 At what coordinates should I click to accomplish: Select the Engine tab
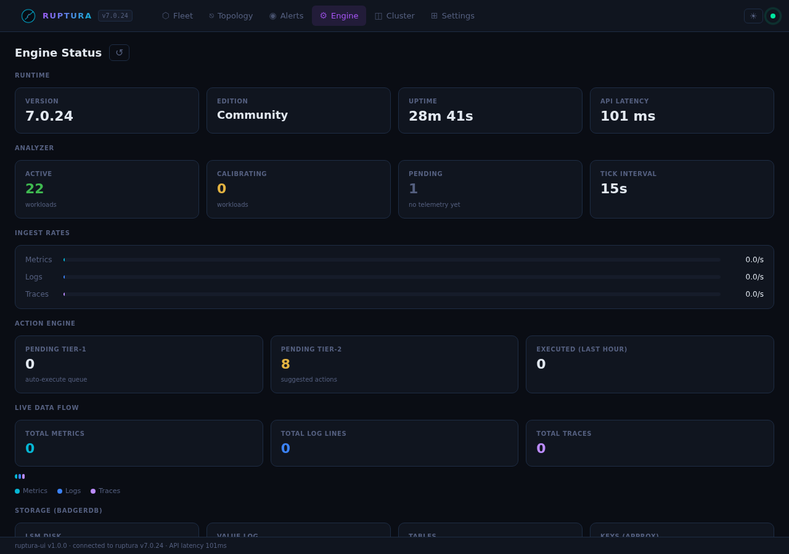pos(339,16)
